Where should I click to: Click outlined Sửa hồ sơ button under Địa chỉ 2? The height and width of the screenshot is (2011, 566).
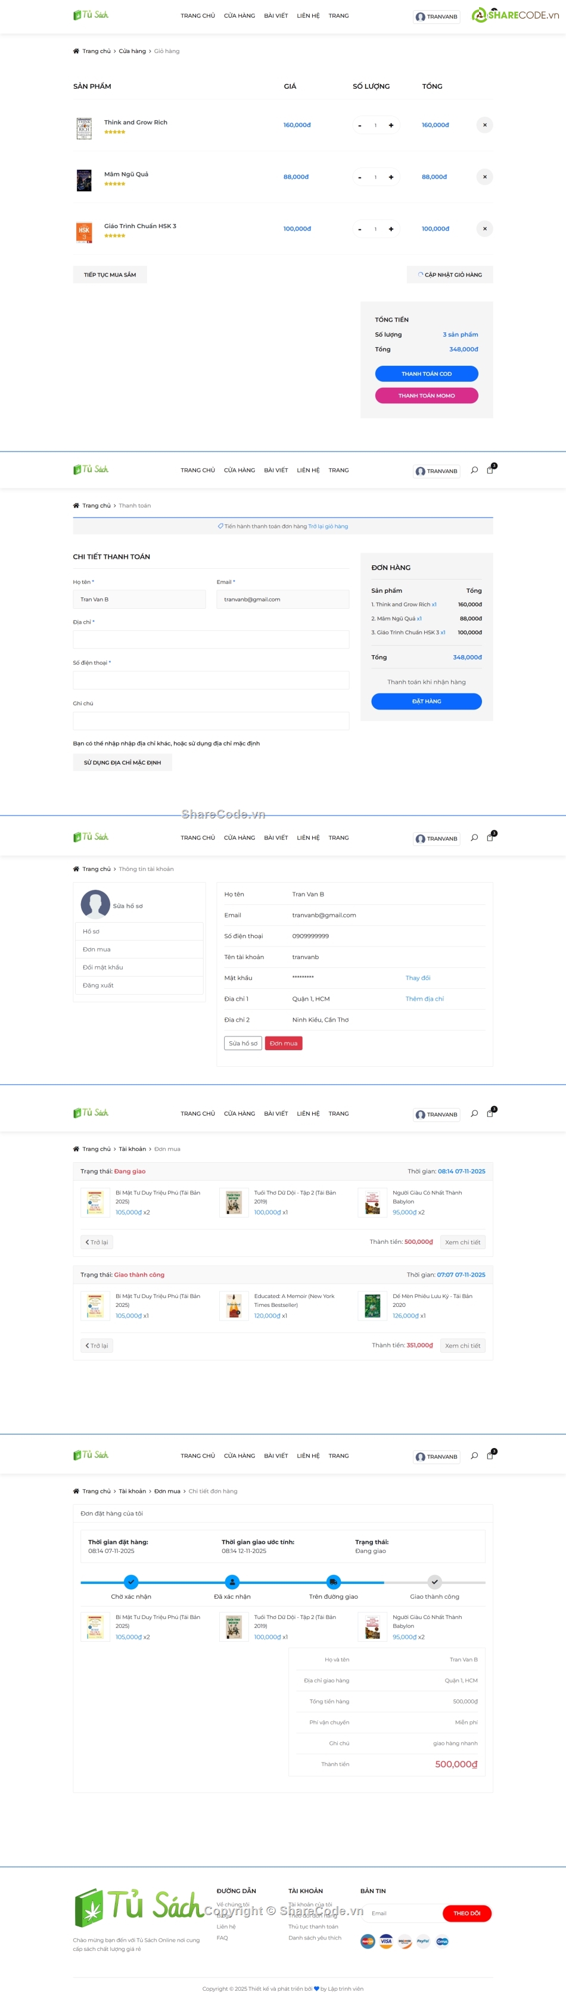click(x=243, y=1043)
